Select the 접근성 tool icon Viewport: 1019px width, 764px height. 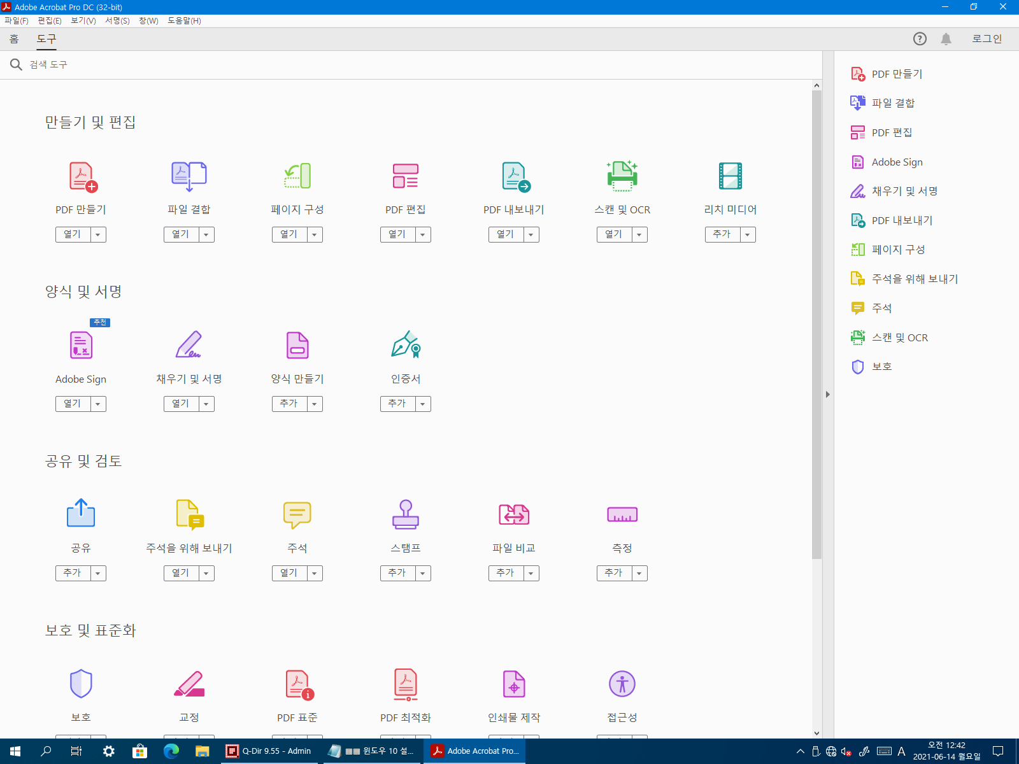click(x=622, y=684)
